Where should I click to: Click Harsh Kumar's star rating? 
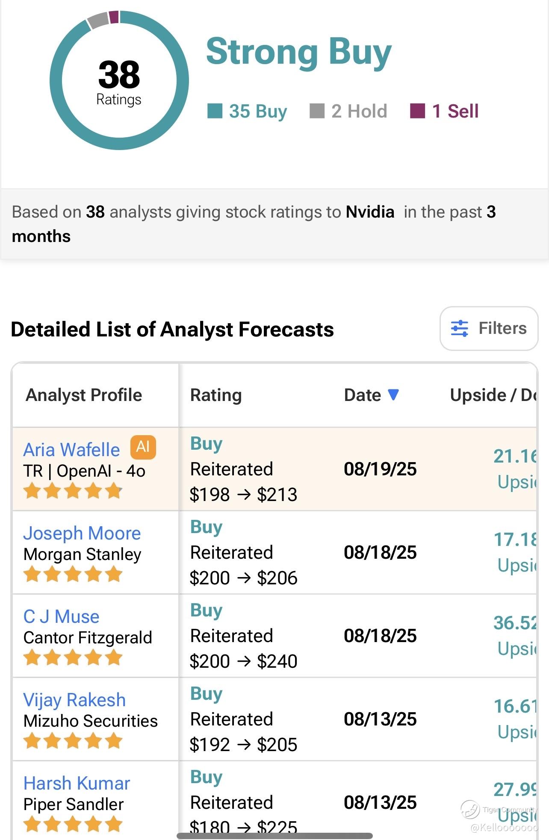tap(73, 824)
